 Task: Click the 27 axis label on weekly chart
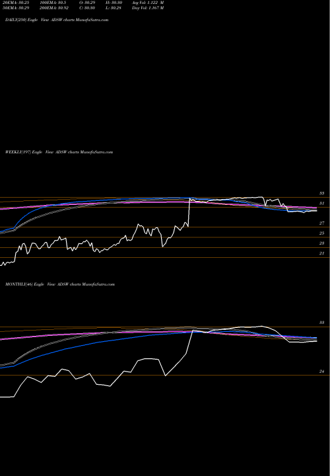click(321, 223)
